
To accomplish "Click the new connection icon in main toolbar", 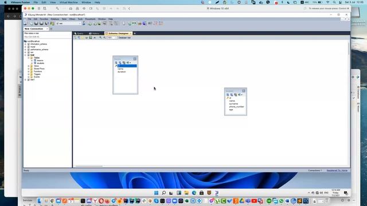I will [x=25, y=23].
